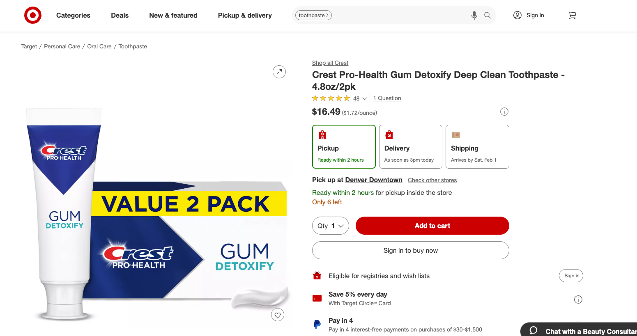Expand the product image fullscreen
Screen dimensions: 637x336
coord(279,72)
